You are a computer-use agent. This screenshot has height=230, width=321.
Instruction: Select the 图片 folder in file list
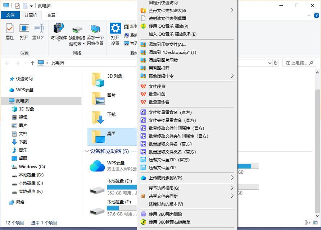(x=98, y=98)
